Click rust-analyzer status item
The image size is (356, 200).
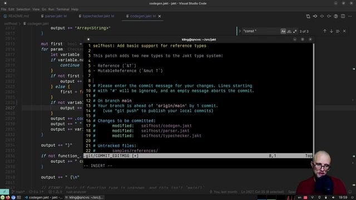(x=76, y=192)
